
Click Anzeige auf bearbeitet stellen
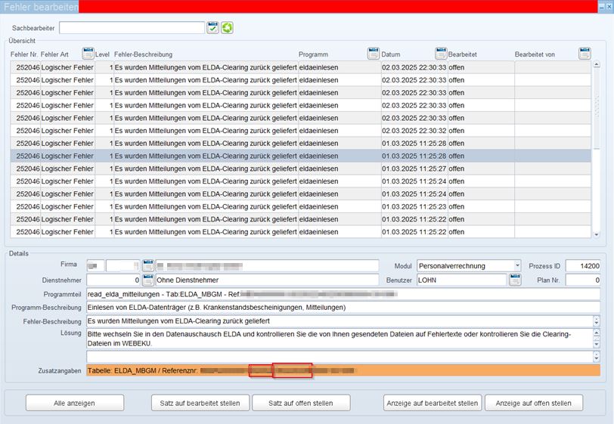432,403
